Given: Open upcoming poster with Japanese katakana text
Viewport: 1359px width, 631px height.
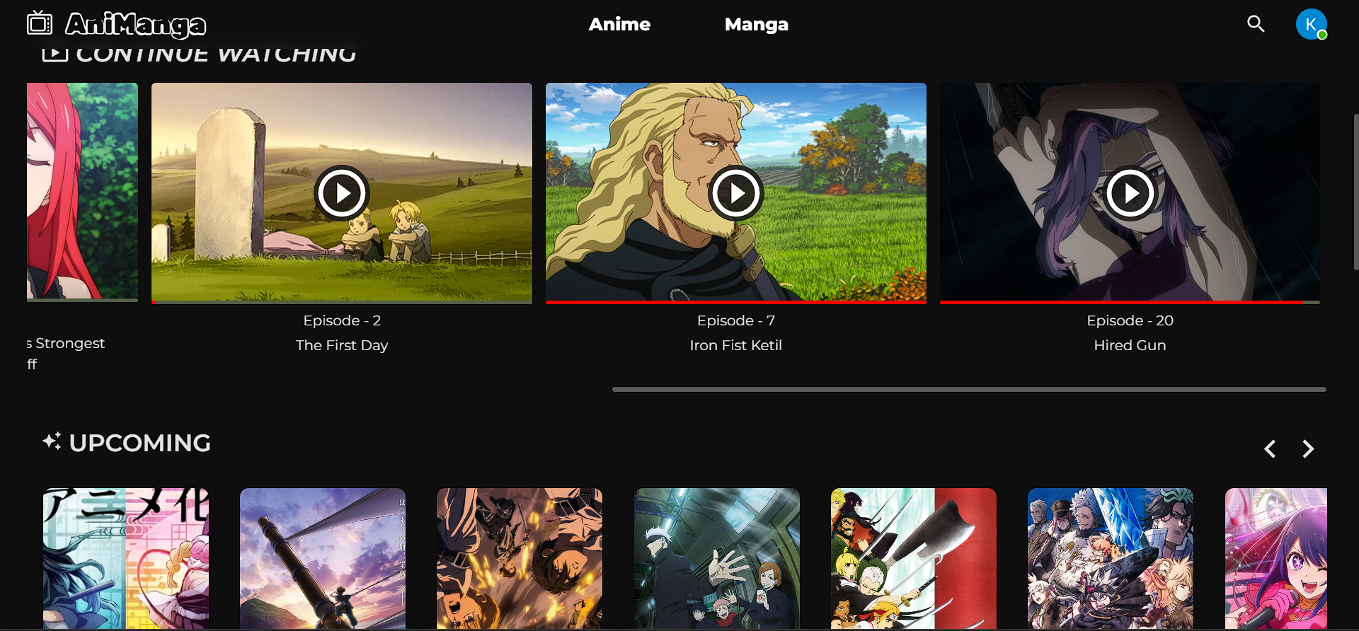Looking at the screenshot, I should coord(126,558).
